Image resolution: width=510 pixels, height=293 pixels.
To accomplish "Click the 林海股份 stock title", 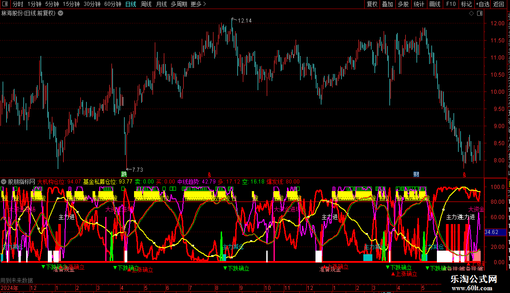I will [x=28, y=14].
